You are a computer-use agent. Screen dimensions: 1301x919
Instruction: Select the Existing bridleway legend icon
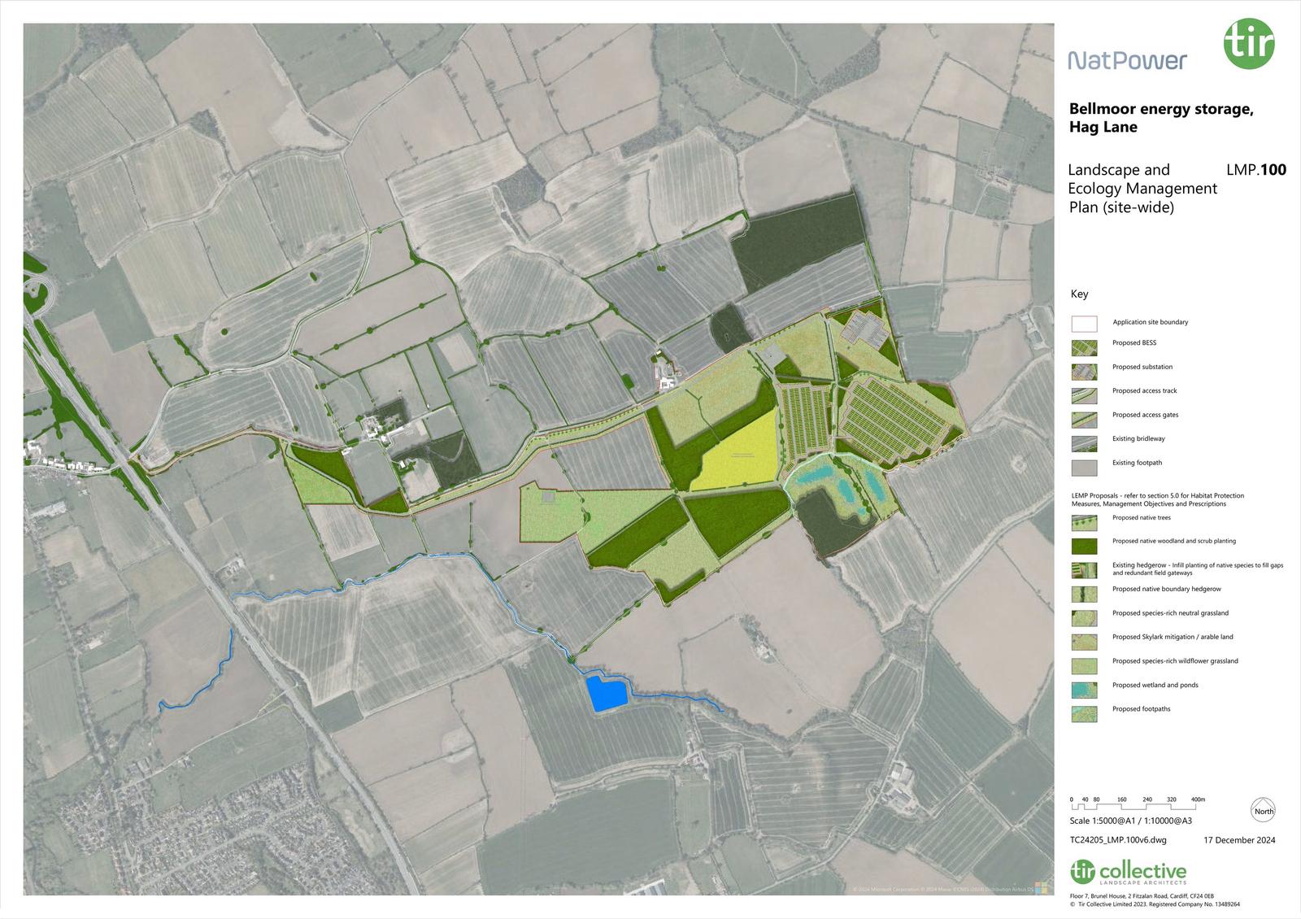1084,443
